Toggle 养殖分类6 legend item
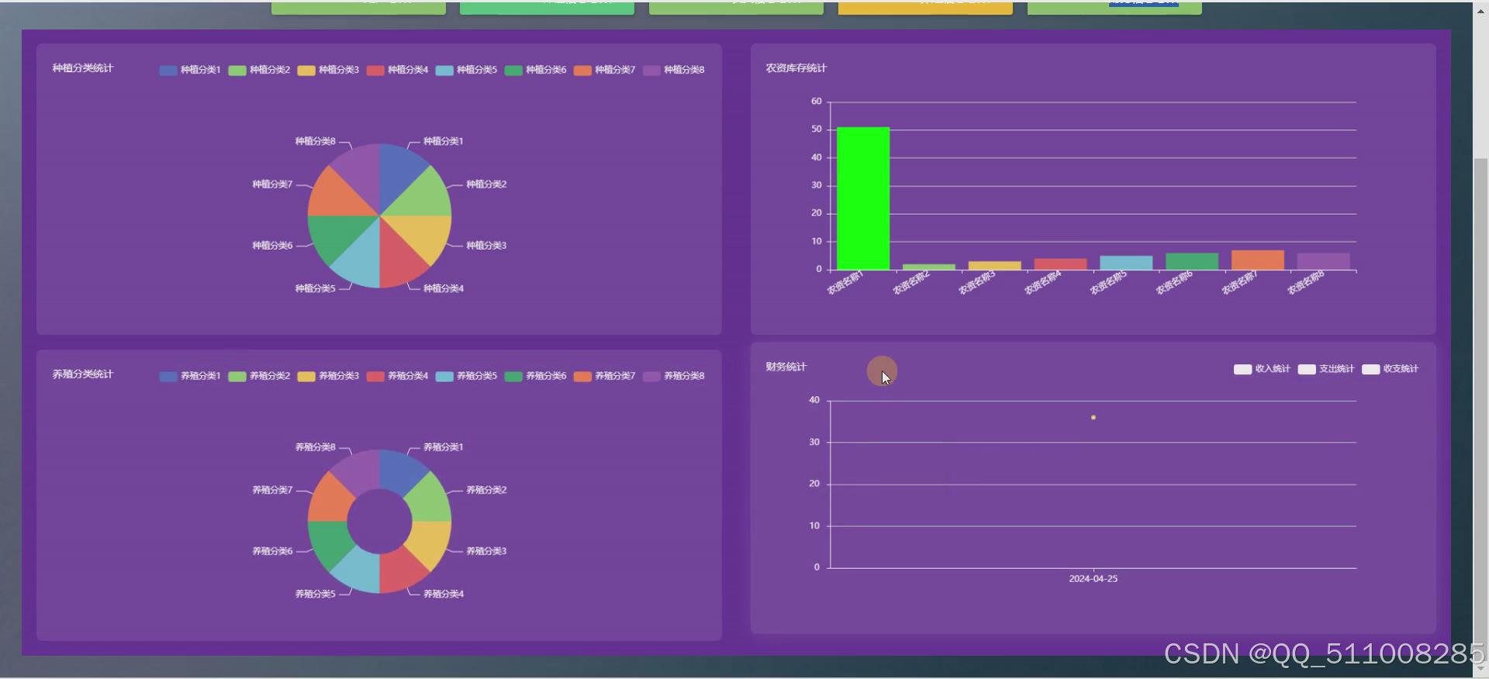The image size is (1489, 679). 535,376
